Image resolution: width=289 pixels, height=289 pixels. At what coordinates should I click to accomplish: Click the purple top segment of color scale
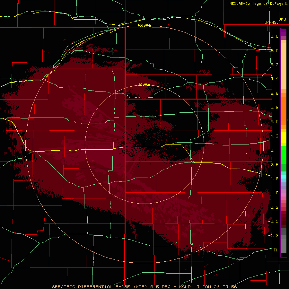point(284,32)
